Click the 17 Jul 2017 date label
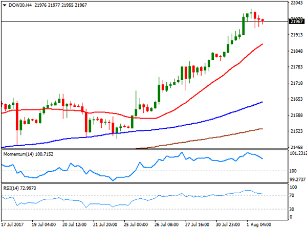307x230 pixels. coord(12,224)
